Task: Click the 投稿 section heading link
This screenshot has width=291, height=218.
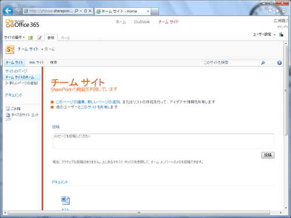Action: coord(56,127)
